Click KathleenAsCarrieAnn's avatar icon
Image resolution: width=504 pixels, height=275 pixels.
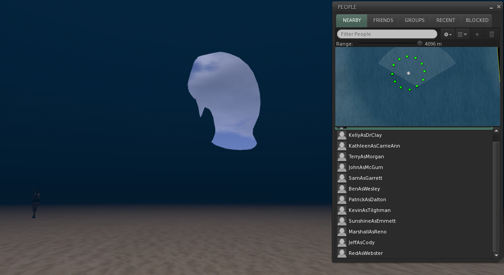point(342,146)
